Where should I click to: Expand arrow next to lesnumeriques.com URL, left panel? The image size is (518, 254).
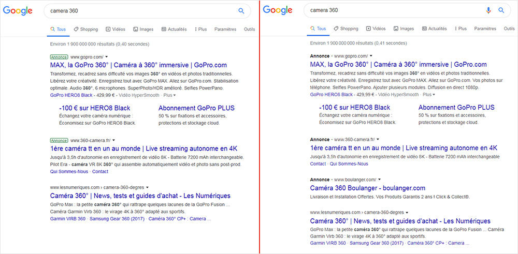tap(147, 187)
